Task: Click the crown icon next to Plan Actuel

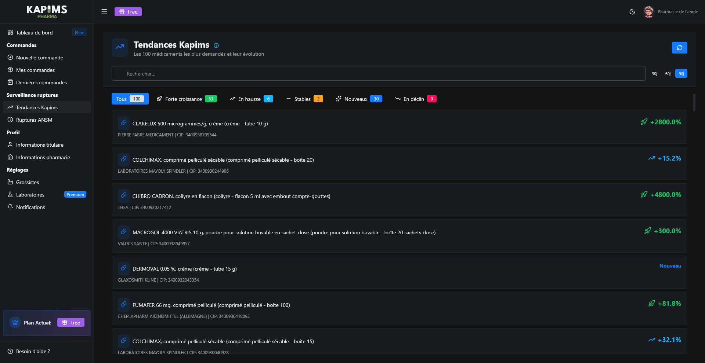Action: pyautogui.click(x=15, y=322)
